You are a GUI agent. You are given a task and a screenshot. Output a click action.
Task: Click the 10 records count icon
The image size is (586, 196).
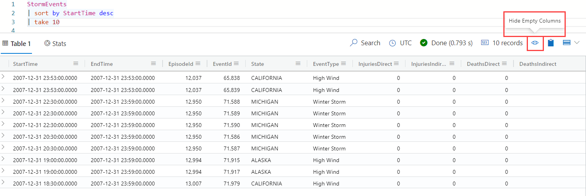(x=485, y=43)
